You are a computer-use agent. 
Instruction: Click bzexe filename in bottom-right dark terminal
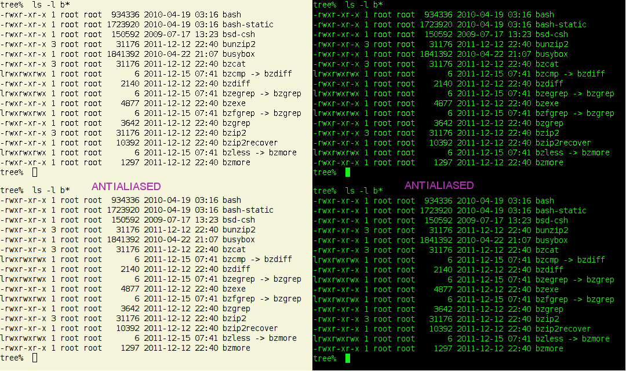point(547,289)
